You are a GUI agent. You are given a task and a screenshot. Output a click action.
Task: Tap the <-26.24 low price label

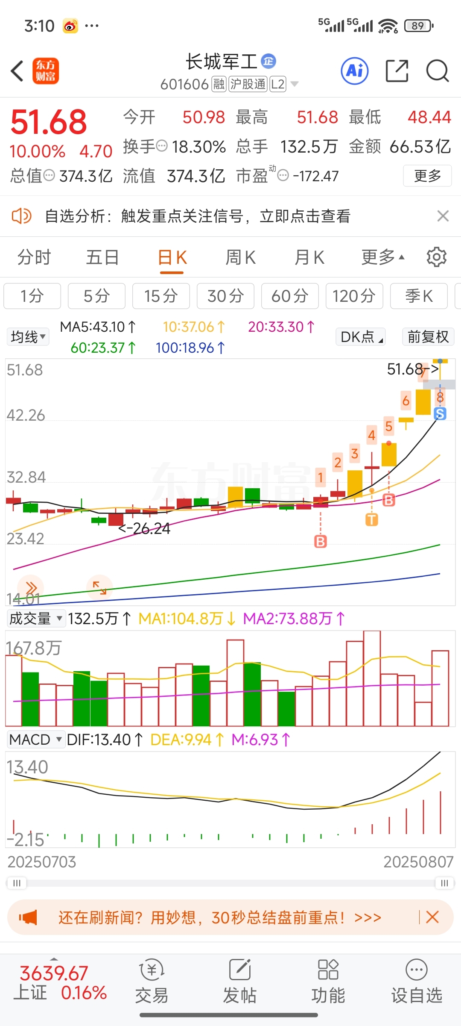click(x=144, y=529)
